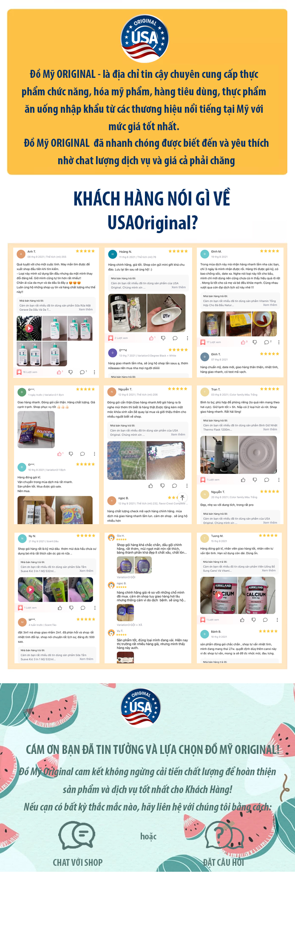
Task: Open comments on Đinh M.'s review
Action: (267, 342)
